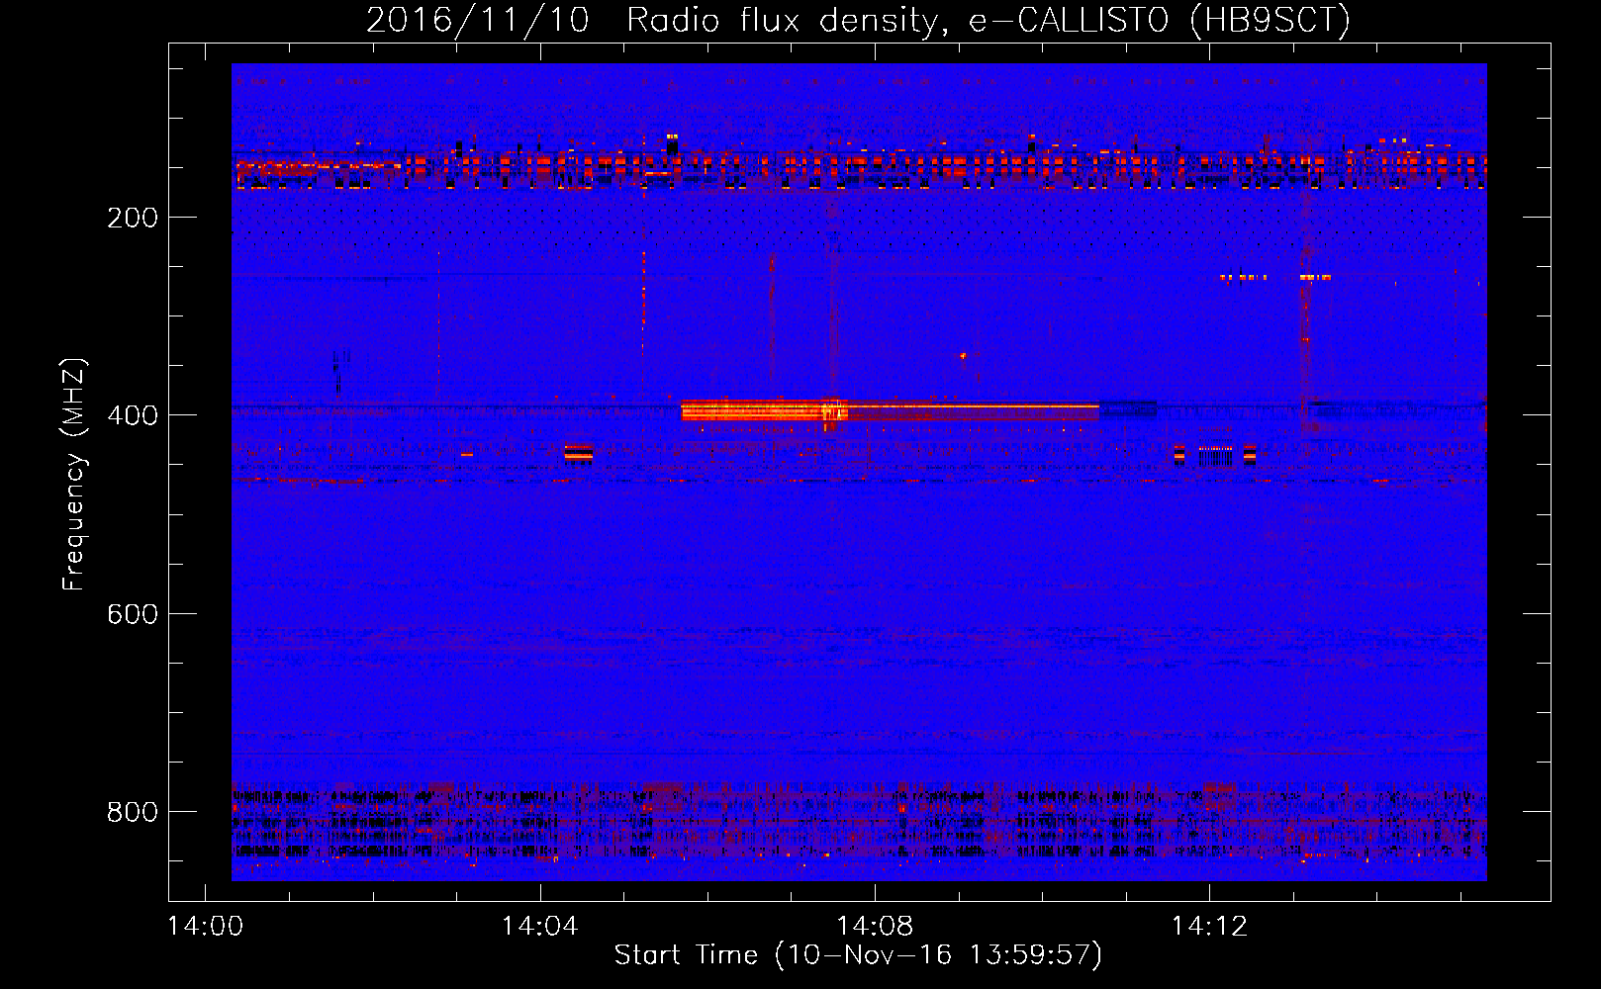Click the 14:00 time tick label
Image resolution: width=1601 pixels, height=989 pixels.
point(206,926)
